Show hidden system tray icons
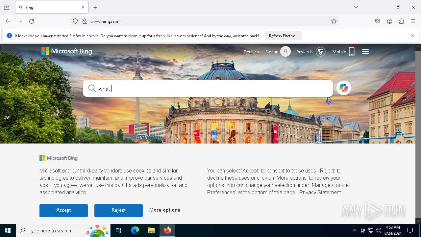 tap(355, 230)
